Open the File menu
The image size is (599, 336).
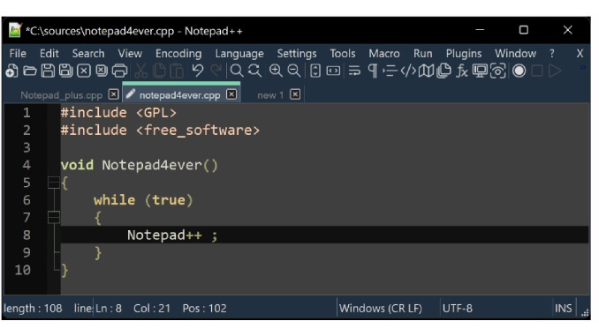point(18,54)
